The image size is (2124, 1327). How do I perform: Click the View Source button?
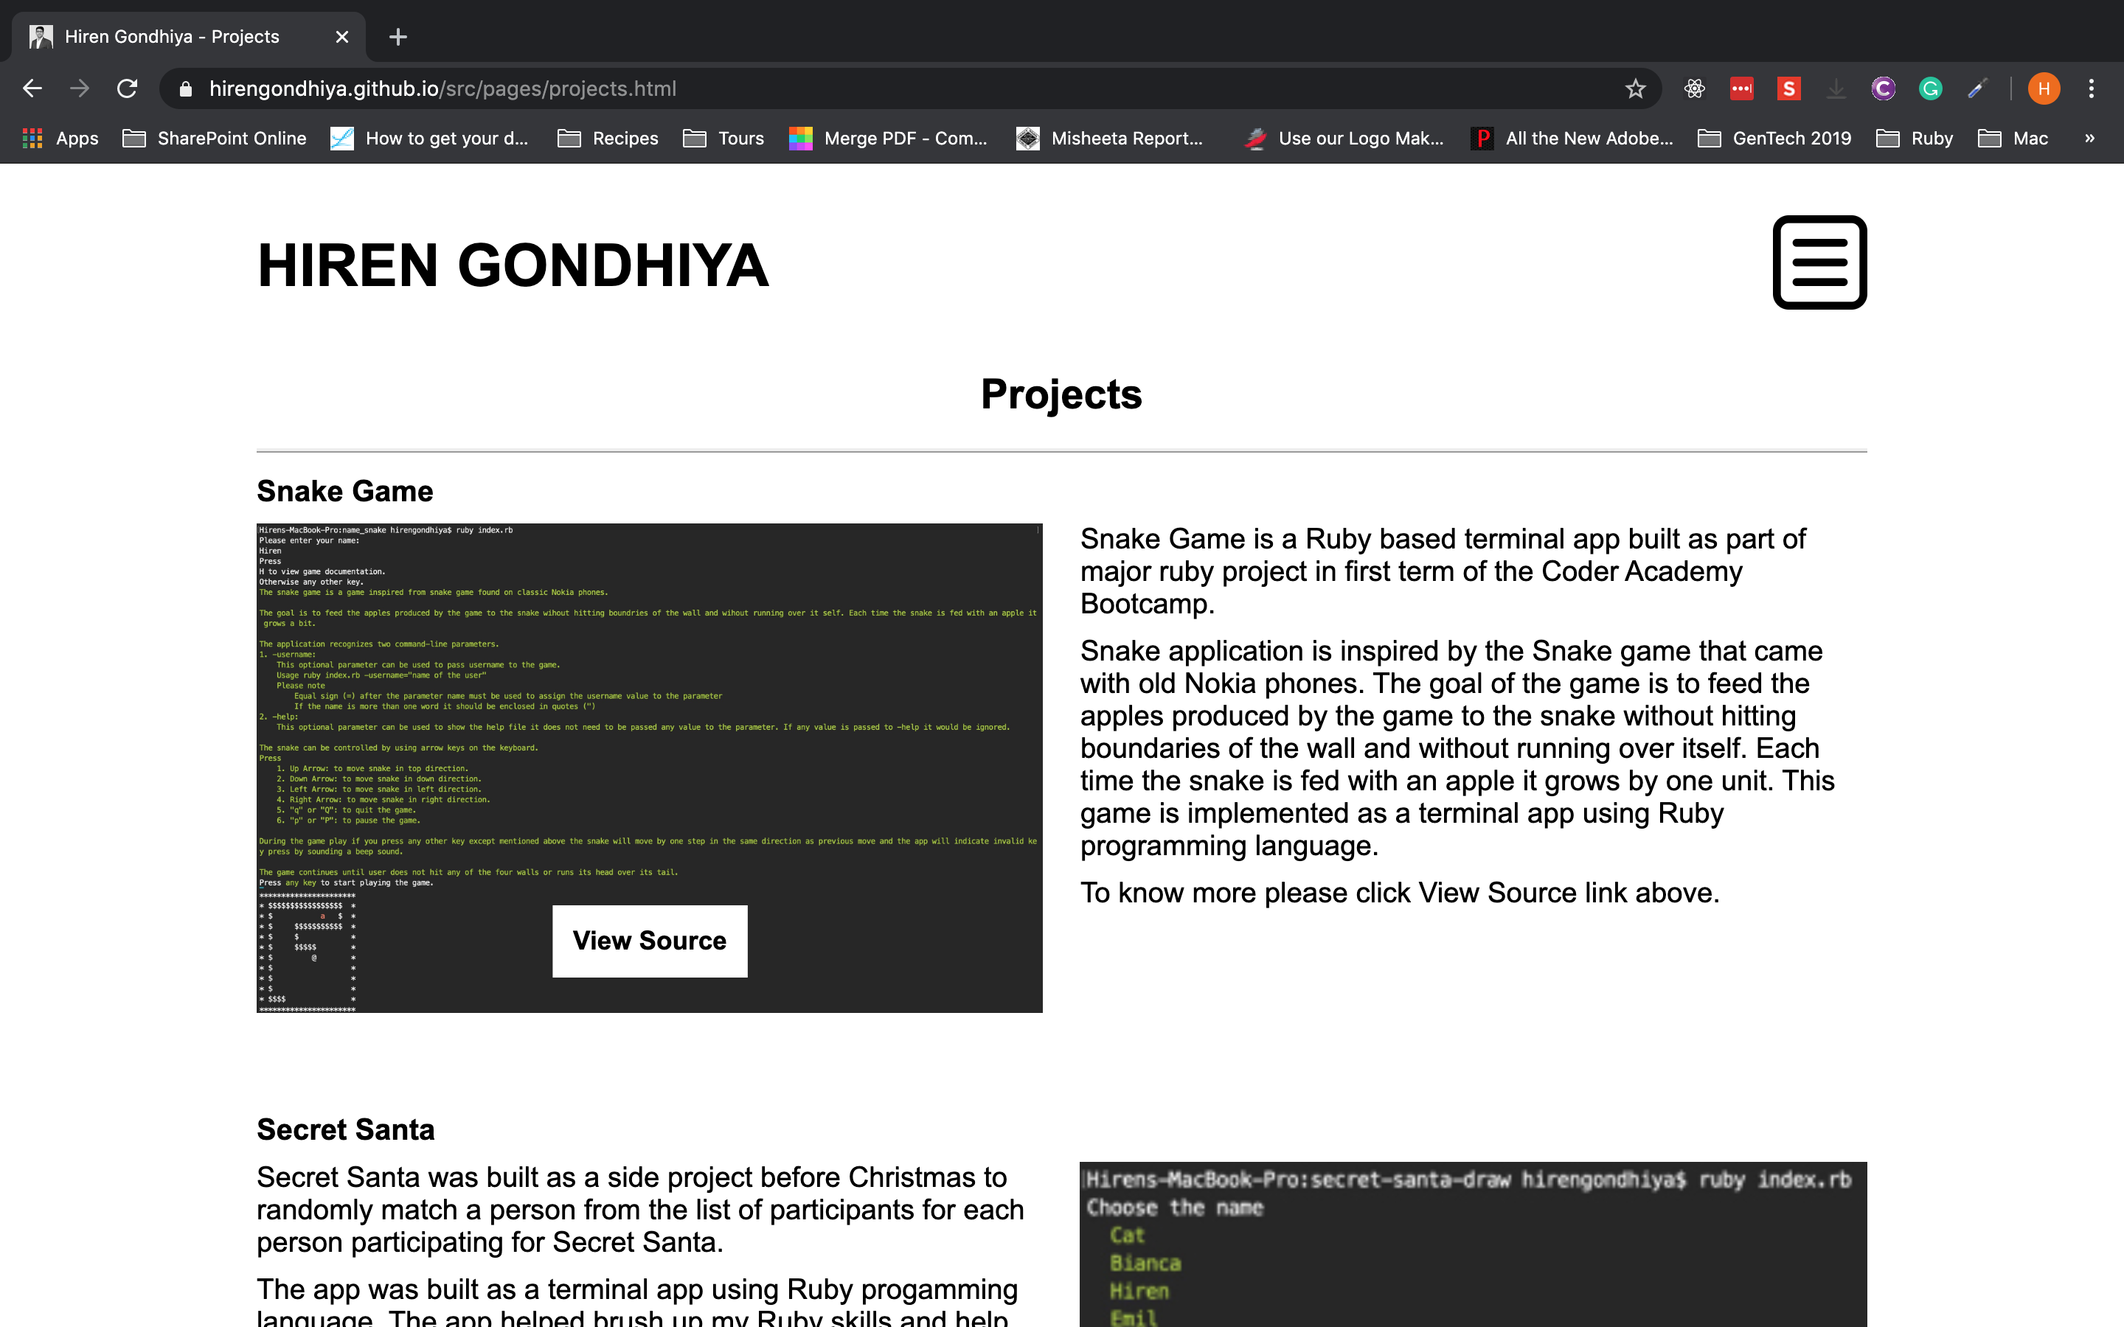click(650, 941)
